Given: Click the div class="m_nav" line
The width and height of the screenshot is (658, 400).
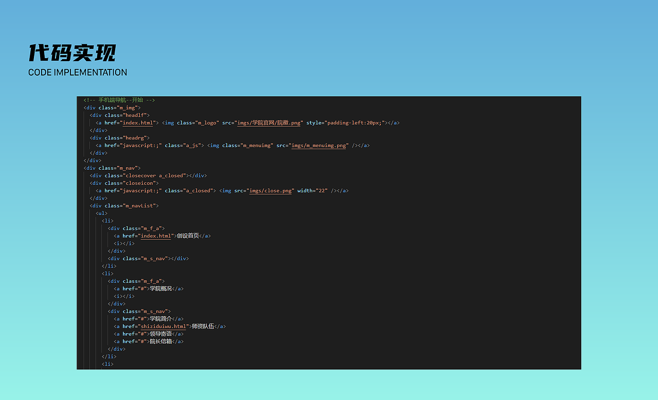Looking at the screenshot, I should coord(112,168).
